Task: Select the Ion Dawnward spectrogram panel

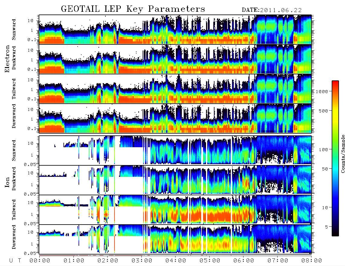Action: 175,239
